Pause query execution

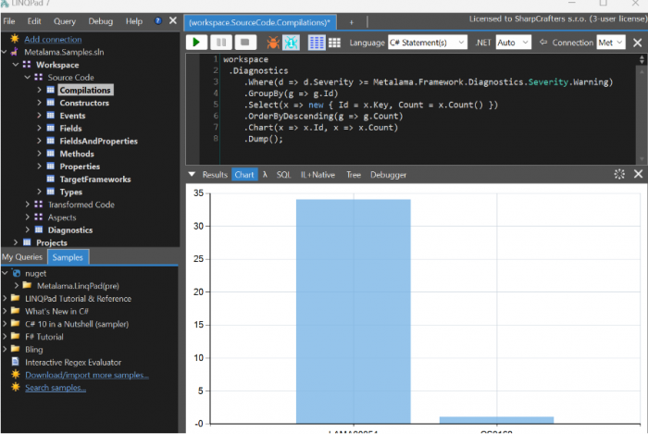(221, 43)
